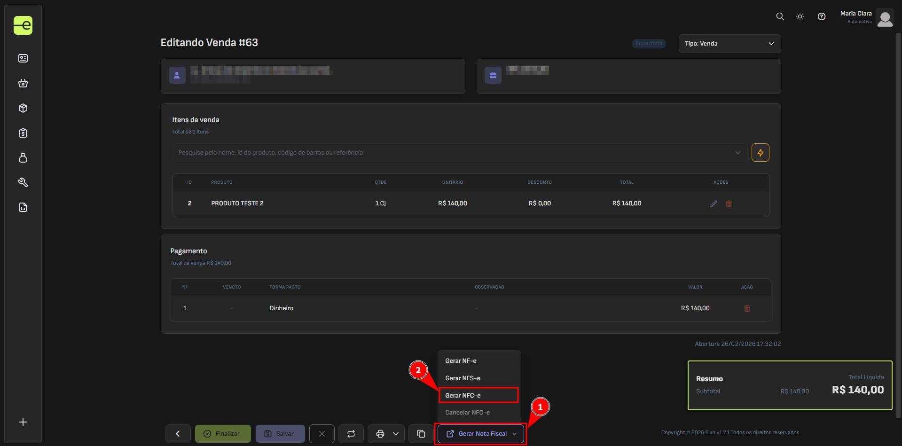Open the wrench tools sidebar icon

[x=23, y=182]
